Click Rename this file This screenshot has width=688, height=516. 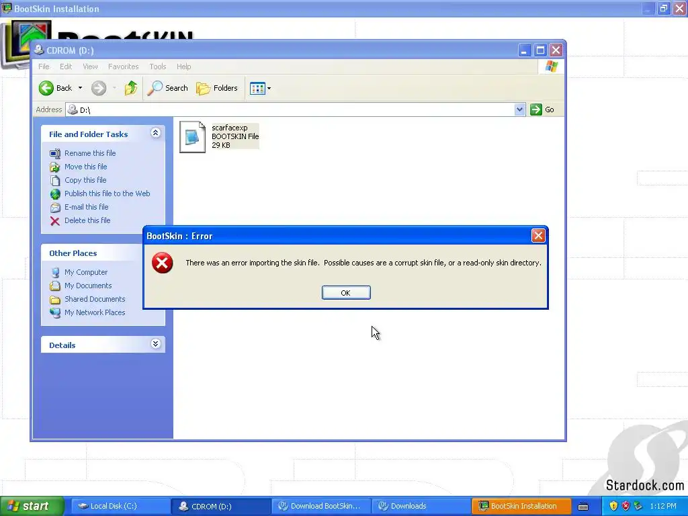[x=90, y=153]
